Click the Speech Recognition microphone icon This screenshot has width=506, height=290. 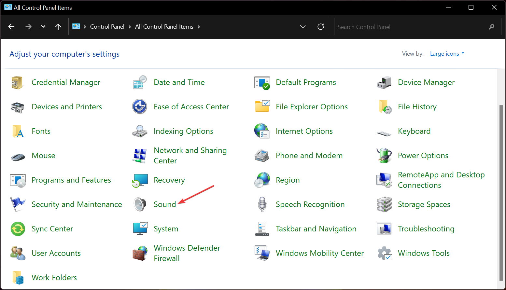click(x=262, y=204)
